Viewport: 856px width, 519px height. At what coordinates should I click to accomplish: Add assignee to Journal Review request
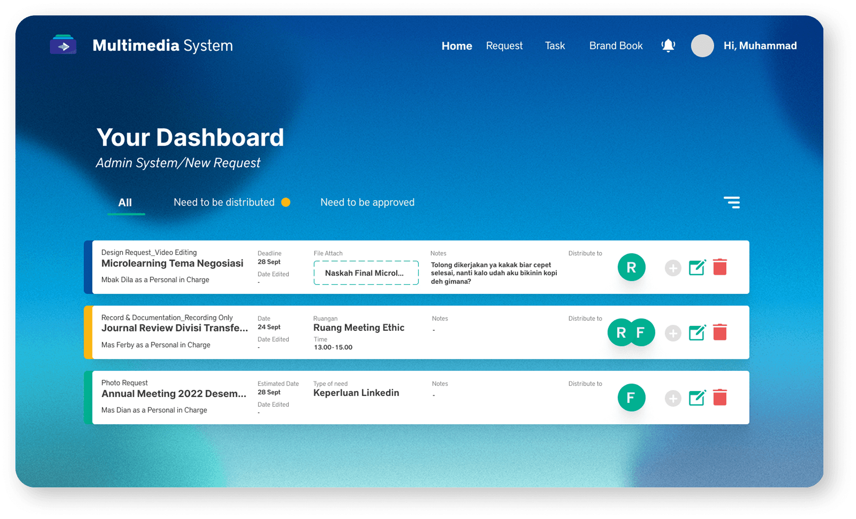(x=673, y=333)
